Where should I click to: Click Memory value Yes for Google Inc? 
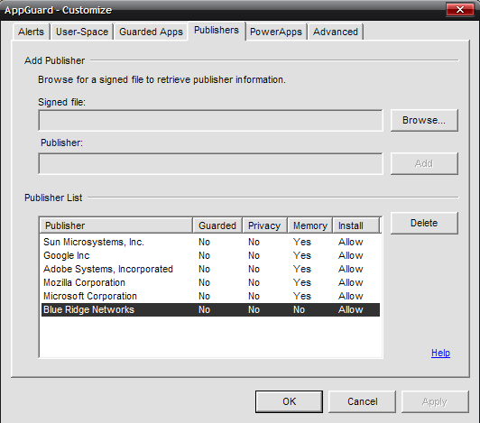(x=302, y=255)
